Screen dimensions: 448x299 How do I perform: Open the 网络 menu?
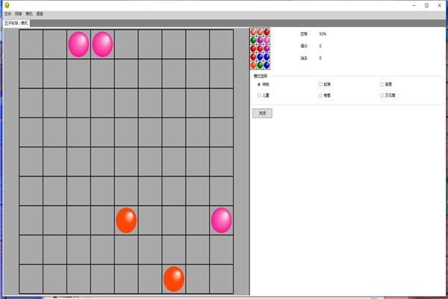[18, 13]
